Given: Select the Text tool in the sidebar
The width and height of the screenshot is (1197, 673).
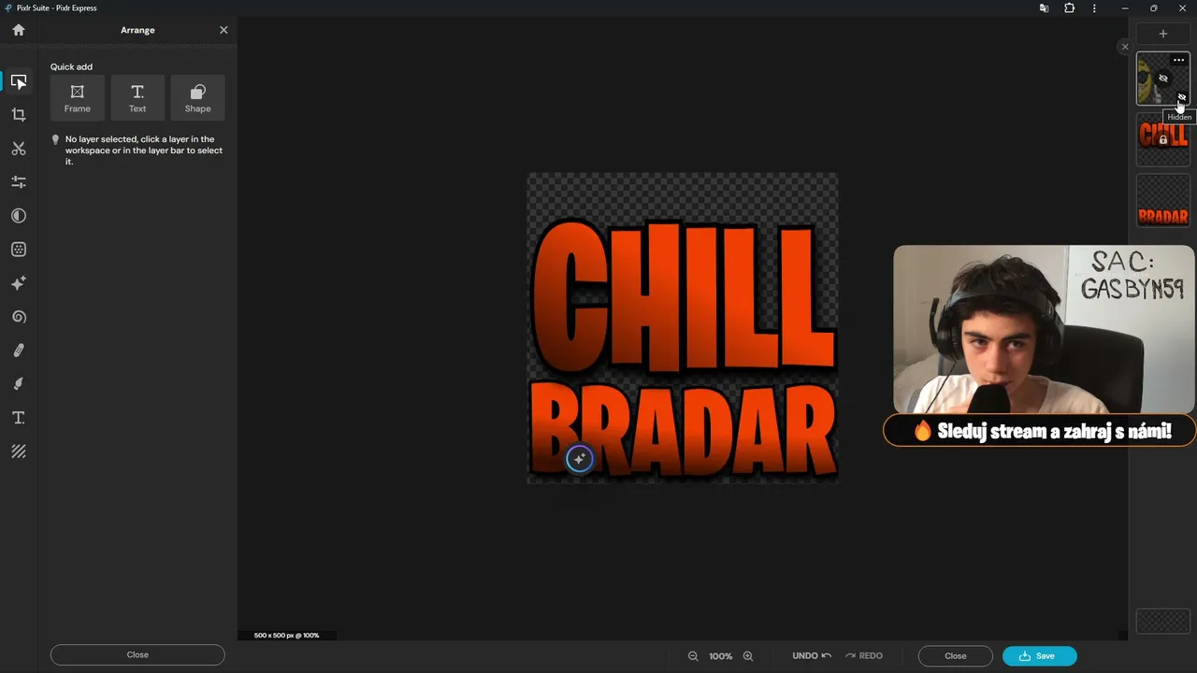Looking at the screenshot, I should point(19,418).
